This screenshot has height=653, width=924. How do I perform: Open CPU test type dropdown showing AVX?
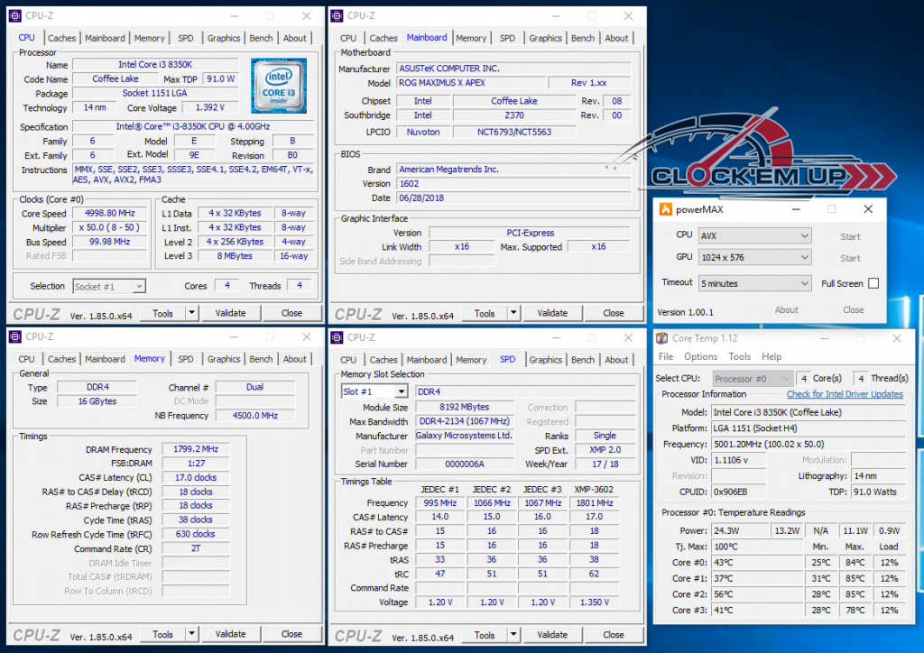coord(755,235)
